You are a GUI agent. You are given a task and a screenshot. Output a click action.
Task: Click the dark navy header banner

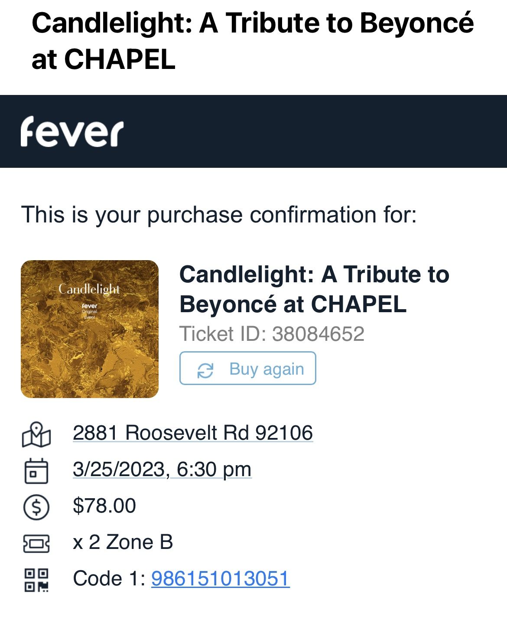point(303,131)
